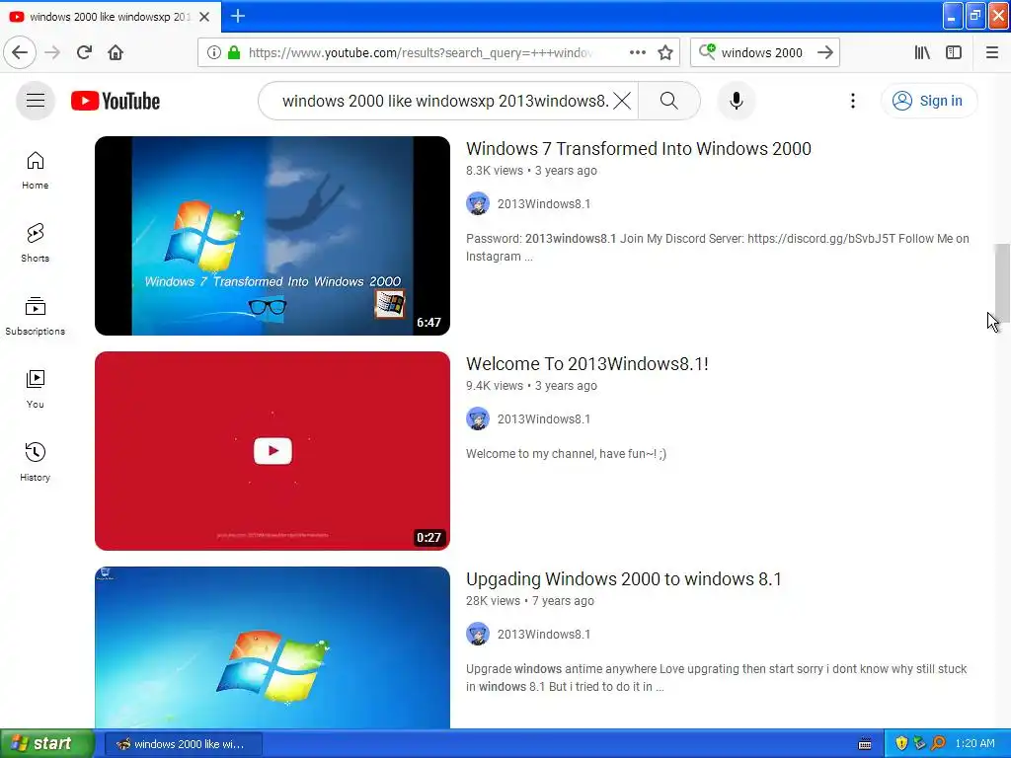Open 2013Windows8.1 channel name under Upgading video
The width and height of the screenshot is (1011, 758).
pos(544,635)
